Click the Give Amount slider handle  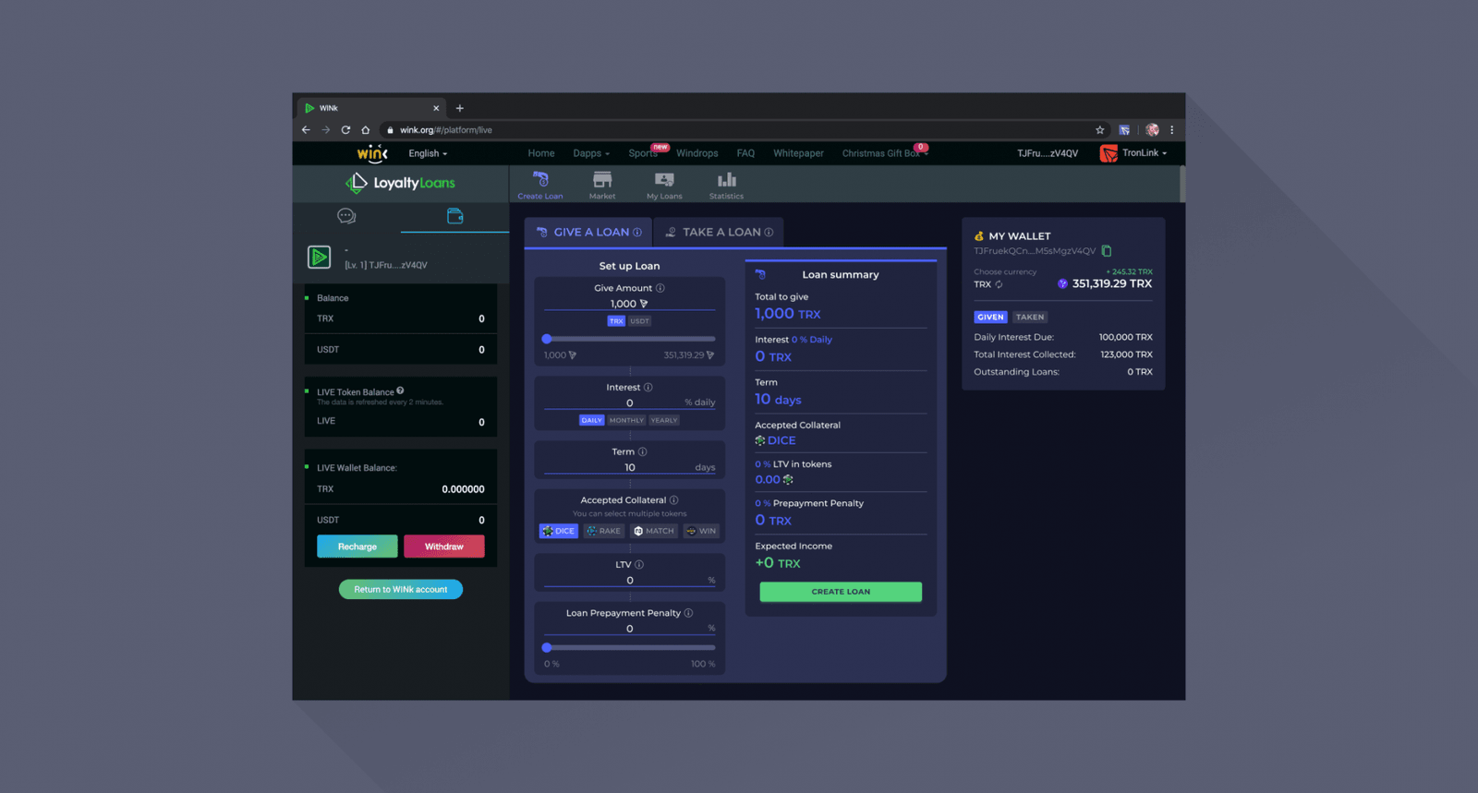[x=547, y=339]
